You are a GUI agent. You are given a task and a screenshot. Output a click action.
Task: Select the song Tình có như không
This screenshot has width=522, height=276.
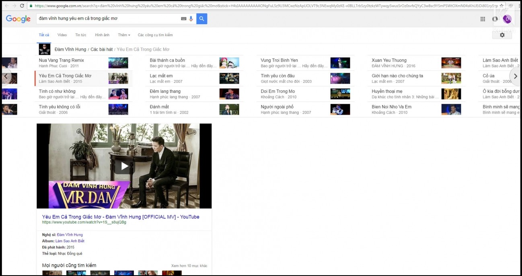point(83,94)
